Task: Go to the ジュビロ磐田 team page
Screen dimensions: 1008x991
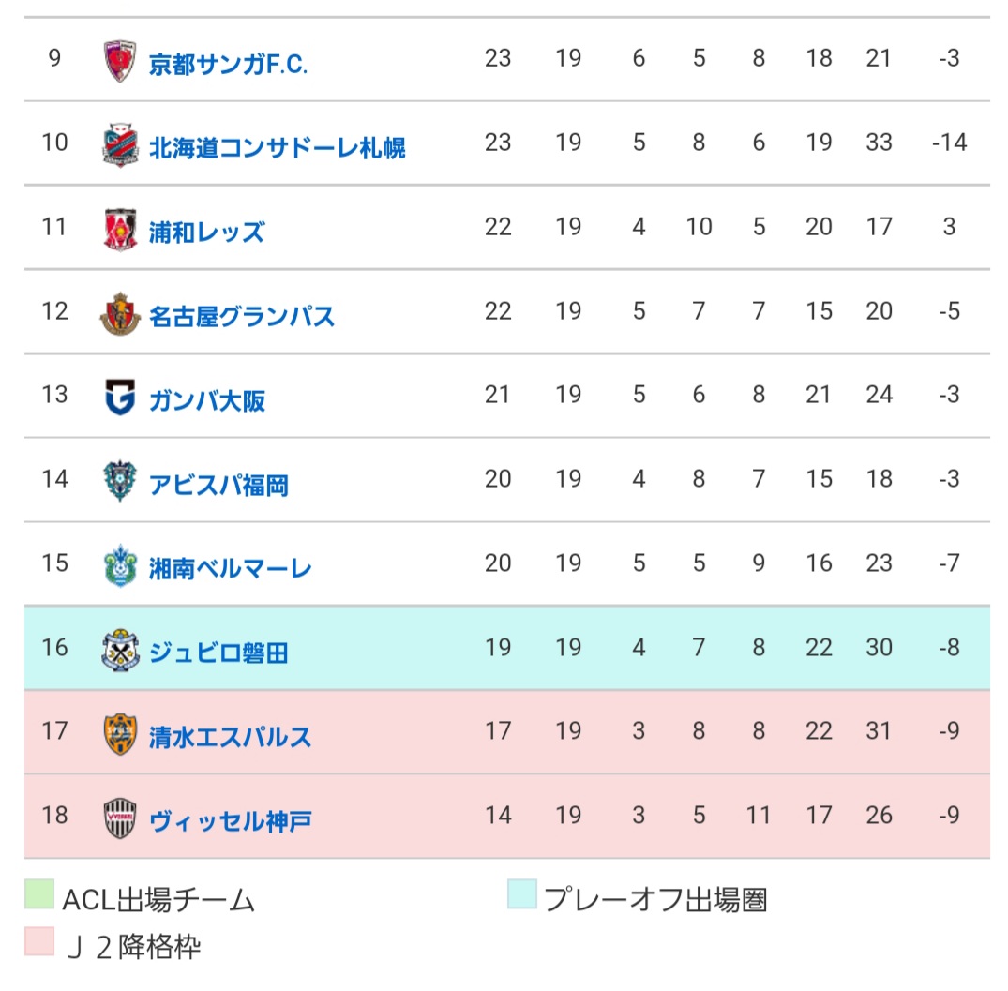Action: (218, 653)
